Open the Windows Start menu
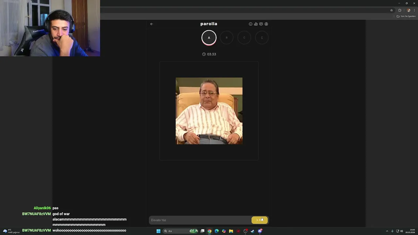418x235 pixels. (x=158, y=231)
